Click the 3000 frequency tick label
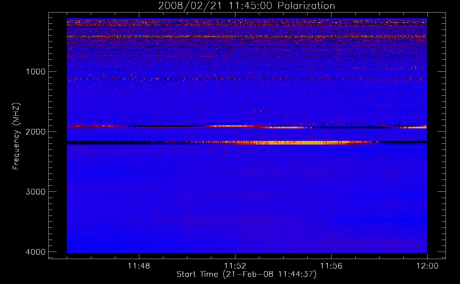Viewport: 460px width, 284px height. (36, 192)
